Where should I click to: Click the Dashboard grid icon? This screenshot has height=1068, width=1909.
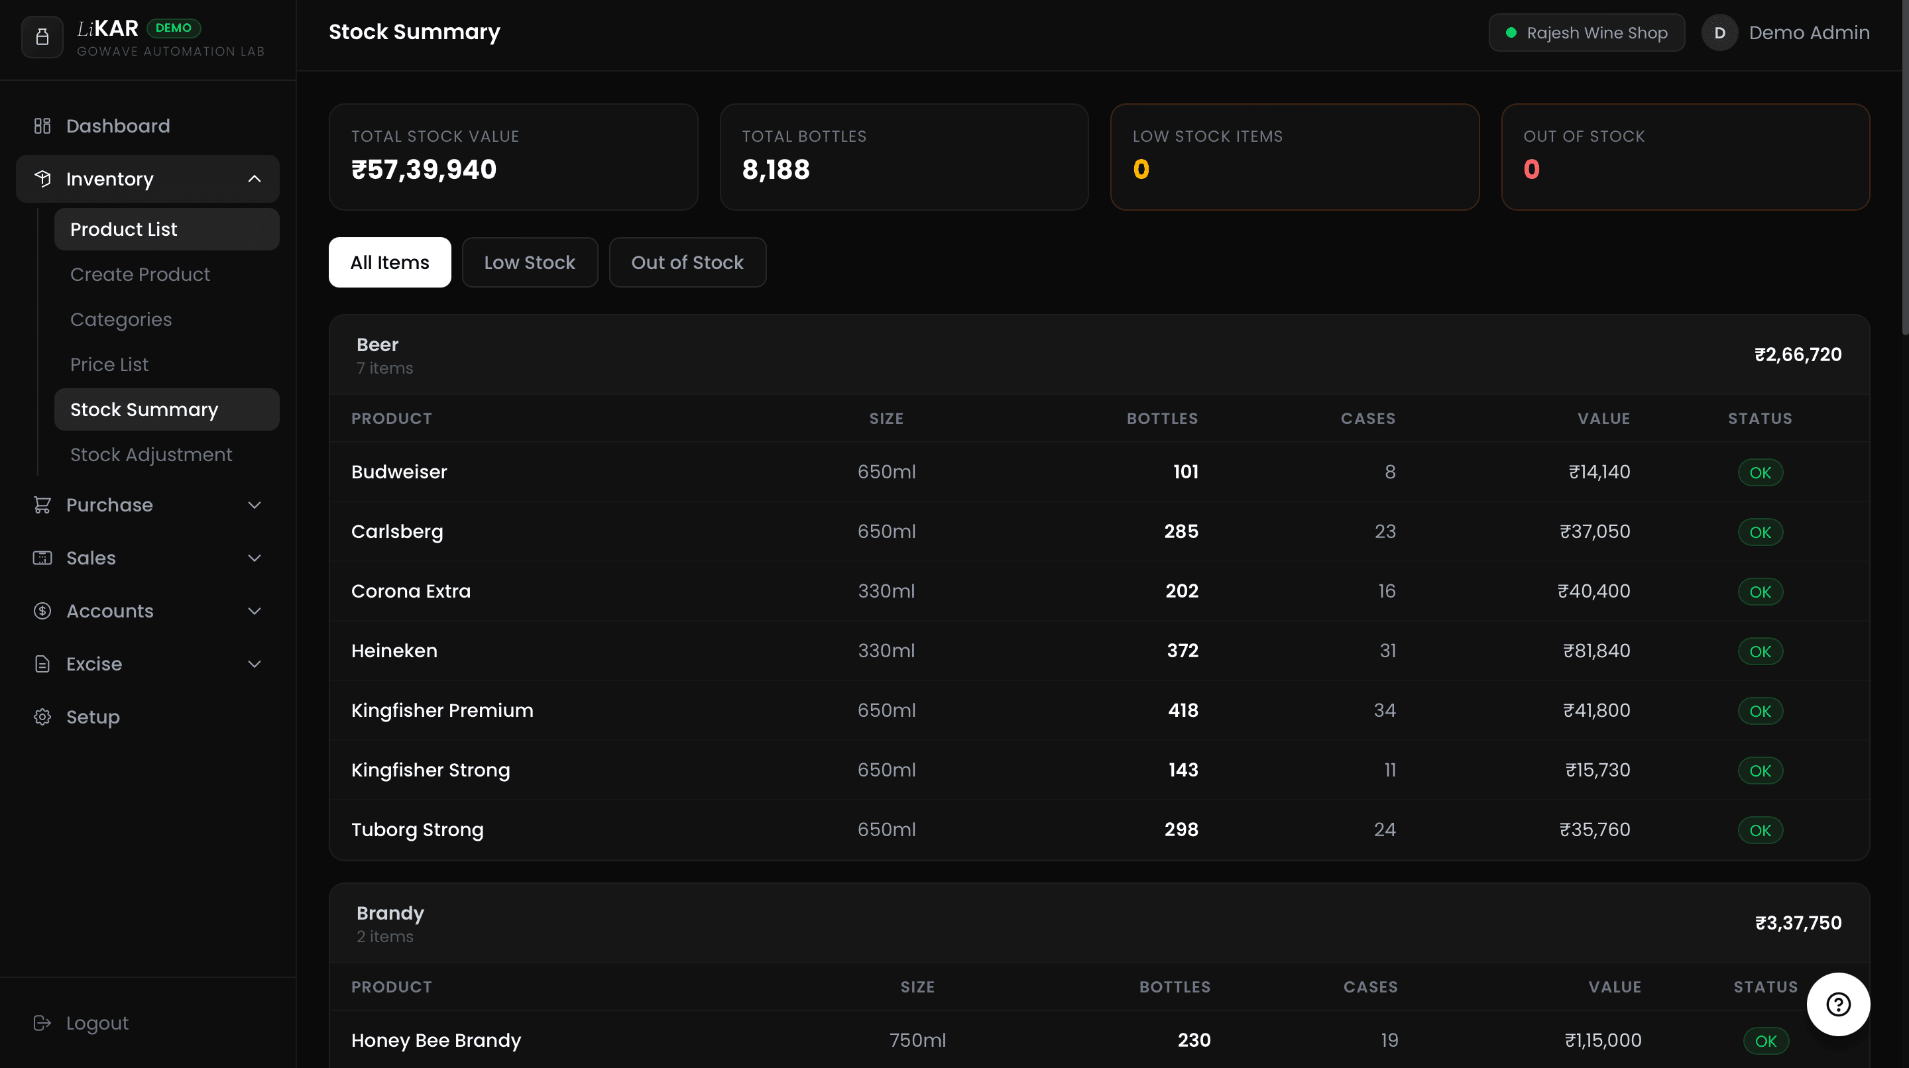coord(42,126)
